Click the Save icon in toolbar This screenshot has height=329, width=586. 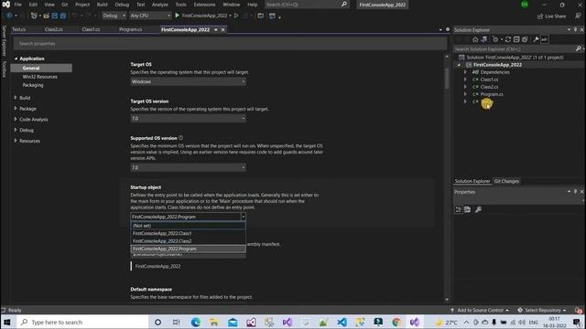(55, 16)
